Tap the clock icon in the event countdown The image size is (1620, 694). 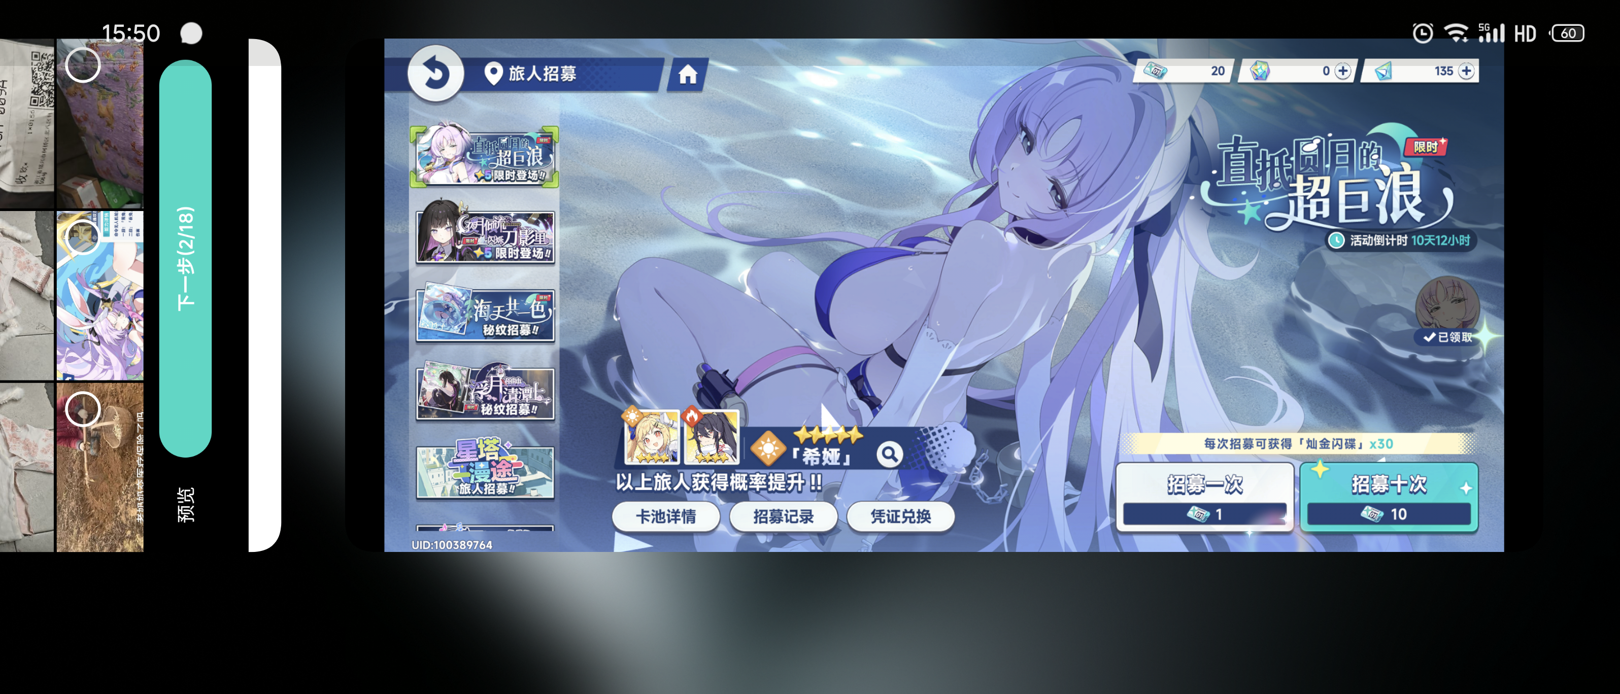point(1336,240)
